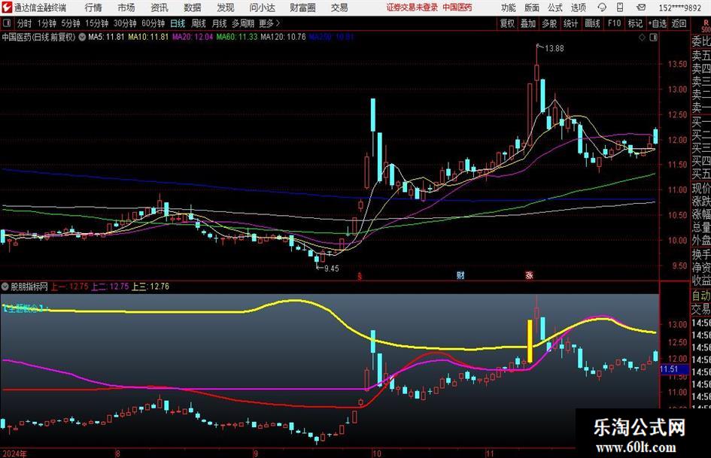Open the 问小达 menu
The width and height of the screenshot is (711, 458).
[x=262, y=8]
